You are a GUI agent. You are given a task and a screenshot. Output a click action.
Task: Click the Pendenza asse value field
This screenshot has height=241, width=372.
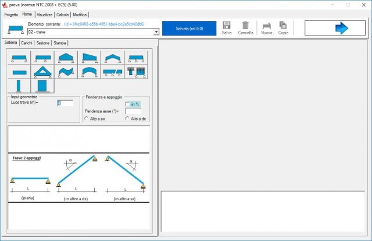[133, 111]
